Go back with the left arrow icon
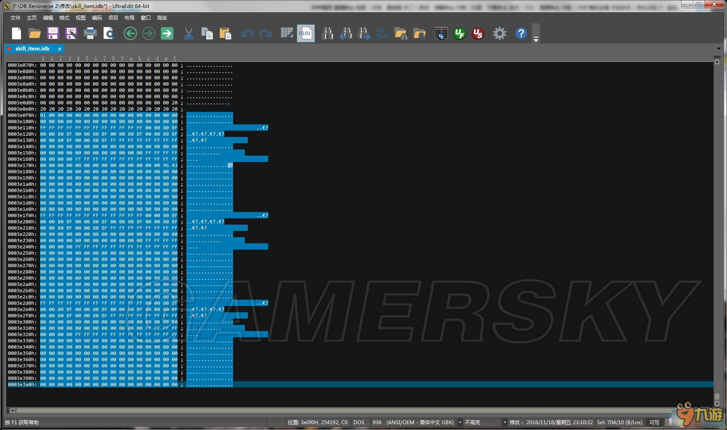Image resolution: width=727 pixels, height=430 pixels. click(130, 33)
